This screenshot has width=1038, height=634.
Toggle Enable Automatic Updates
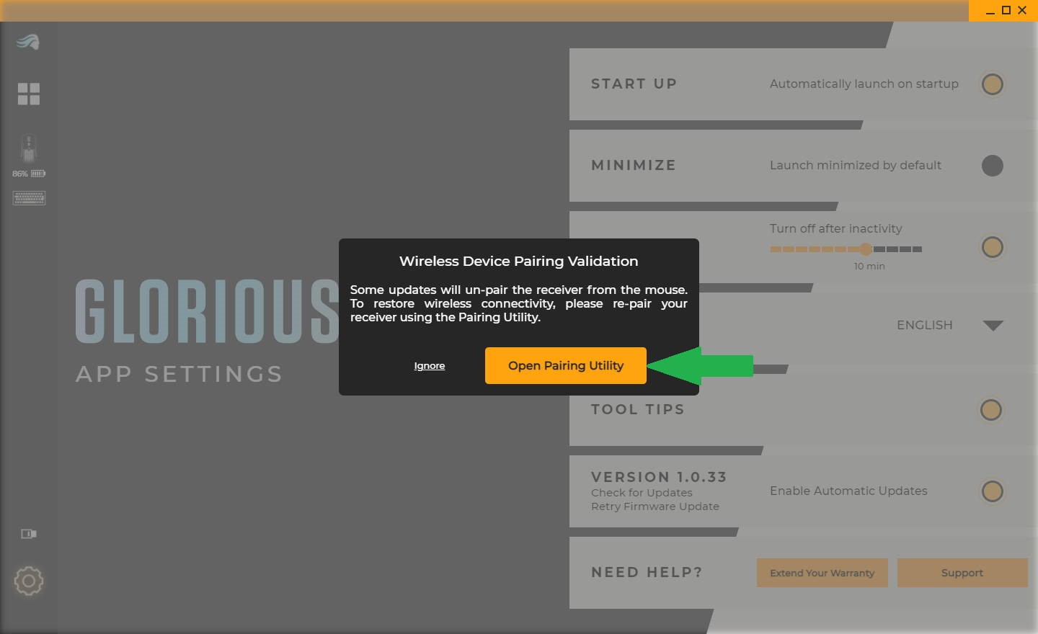coord(993,491)
